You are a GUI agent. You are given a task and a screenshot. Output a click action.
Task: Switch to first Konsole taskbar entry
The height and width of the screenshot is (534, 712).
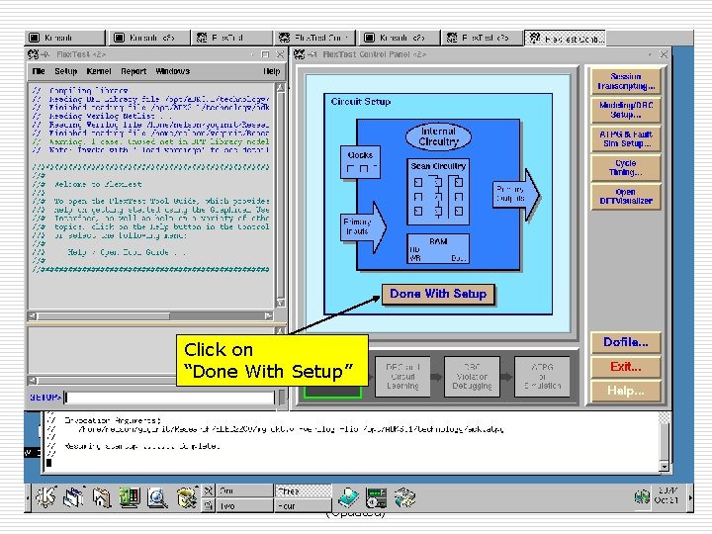point(64,38)
